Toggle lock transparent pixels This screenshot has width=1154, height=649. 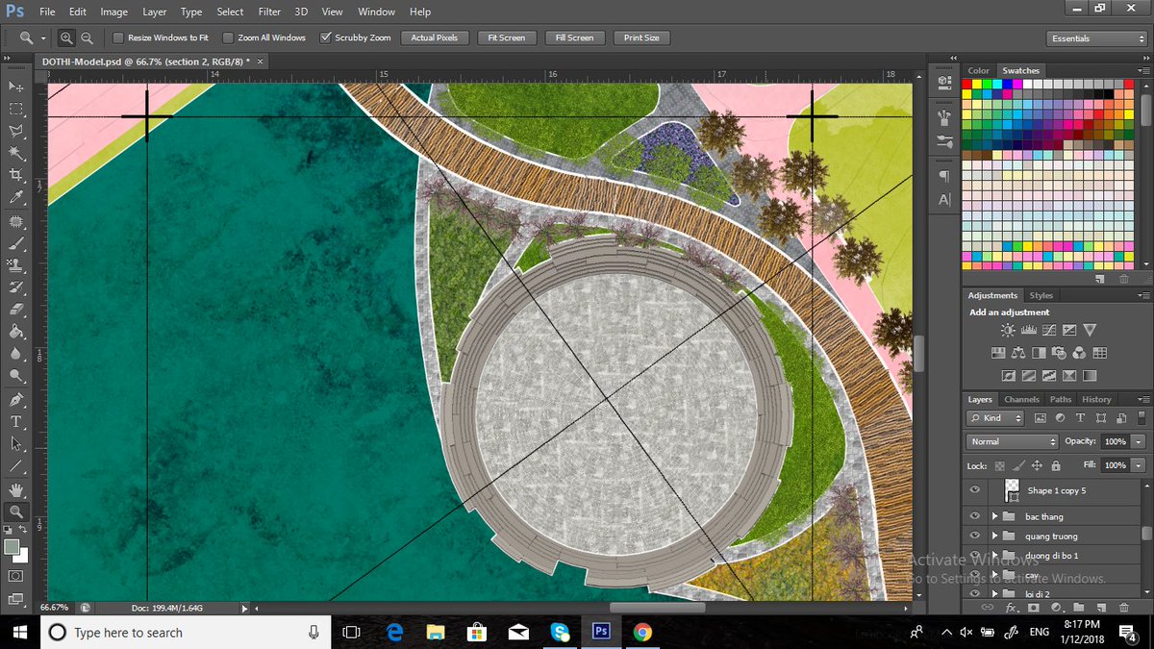pyautogui.click(x=999, y=465)
